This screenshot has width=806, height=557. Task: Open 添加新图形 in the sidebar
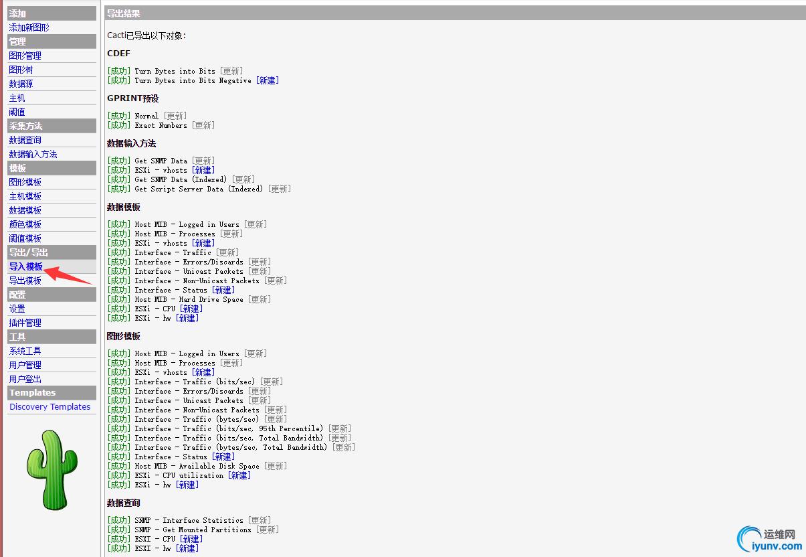[29, 27]
